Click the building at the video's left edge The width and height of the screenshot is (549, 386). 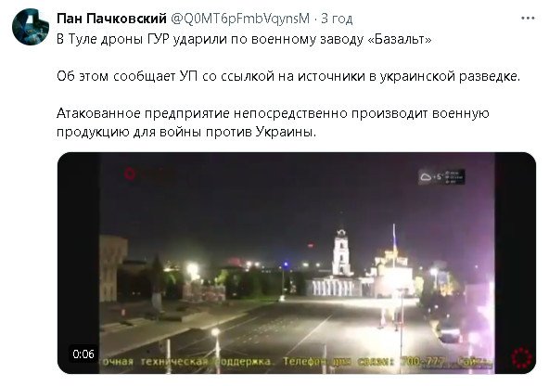[113, 268]
